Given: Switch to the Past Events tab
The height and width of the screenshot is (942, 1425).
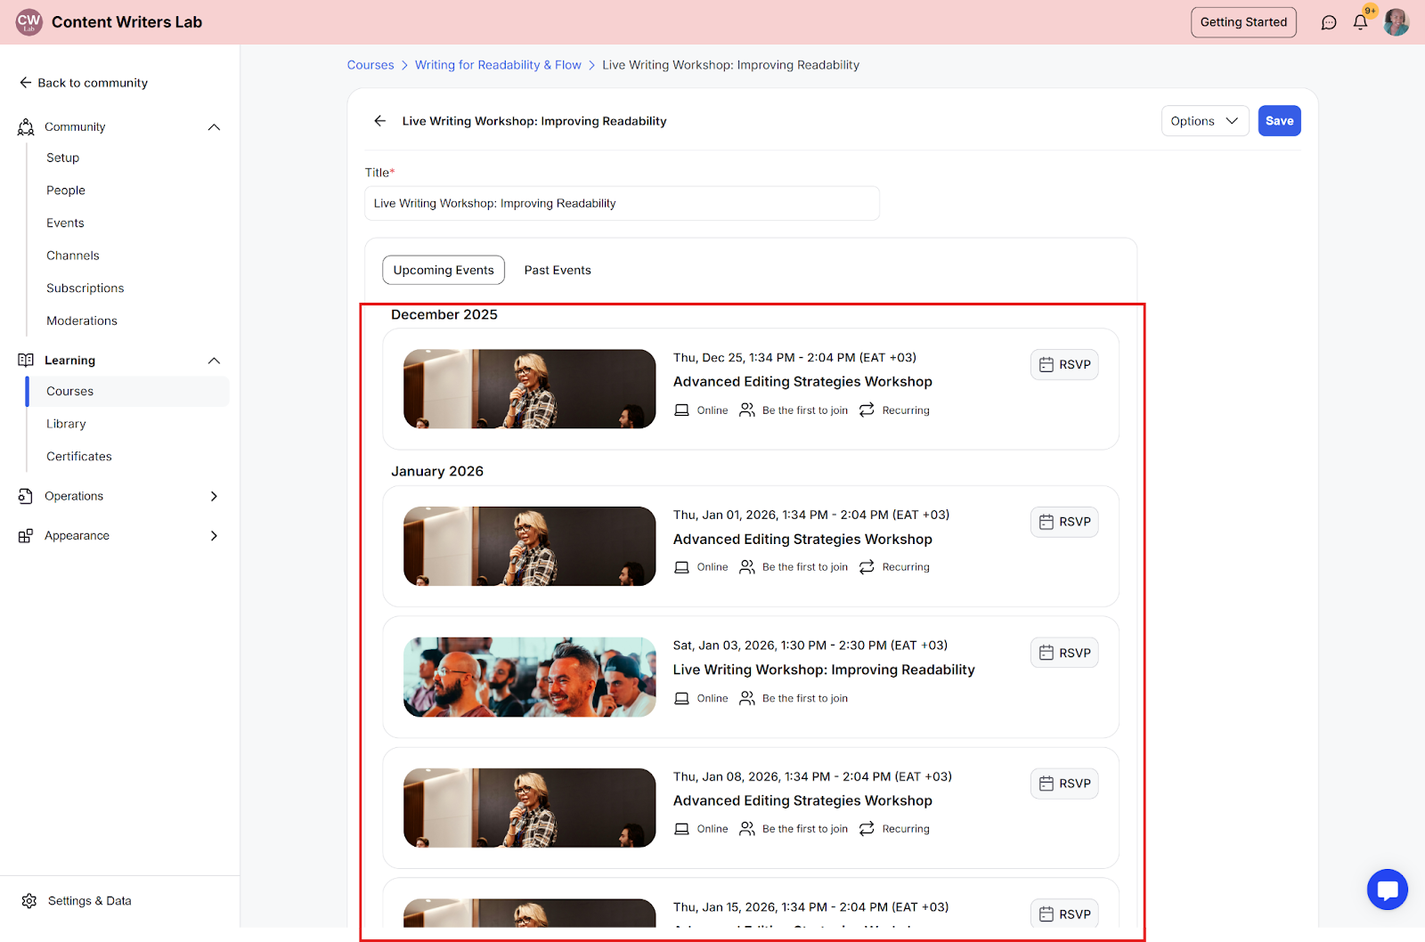Looking at the screenshot, I should click(x=558, y=271).
